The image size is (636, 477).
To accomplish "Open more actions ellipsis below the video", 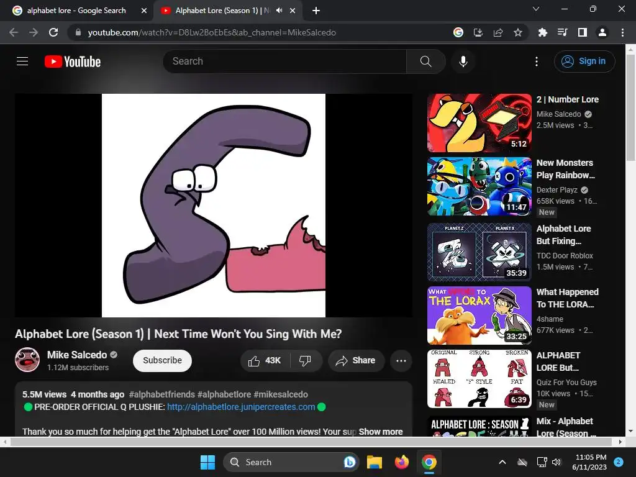I will click(x=401, y=361).
